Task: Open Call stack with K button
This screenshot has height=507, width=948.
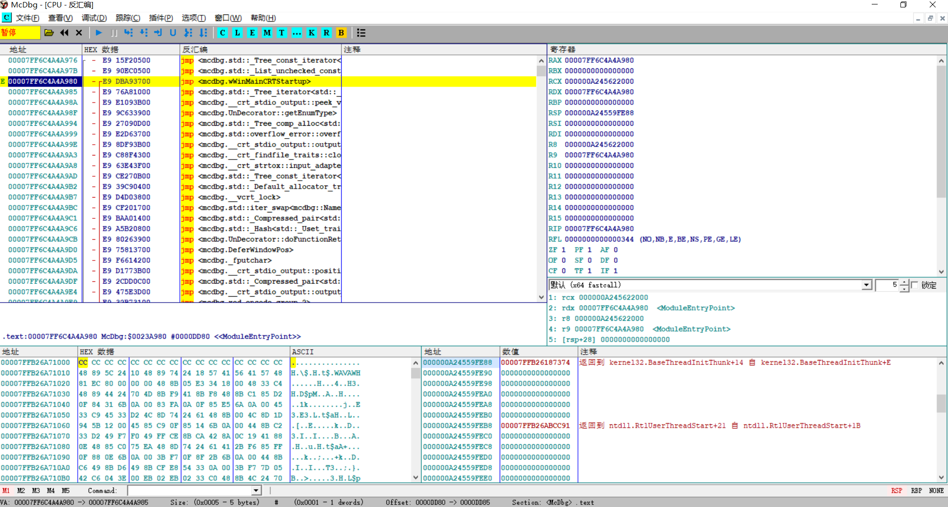Action: [x=312, y=33]
